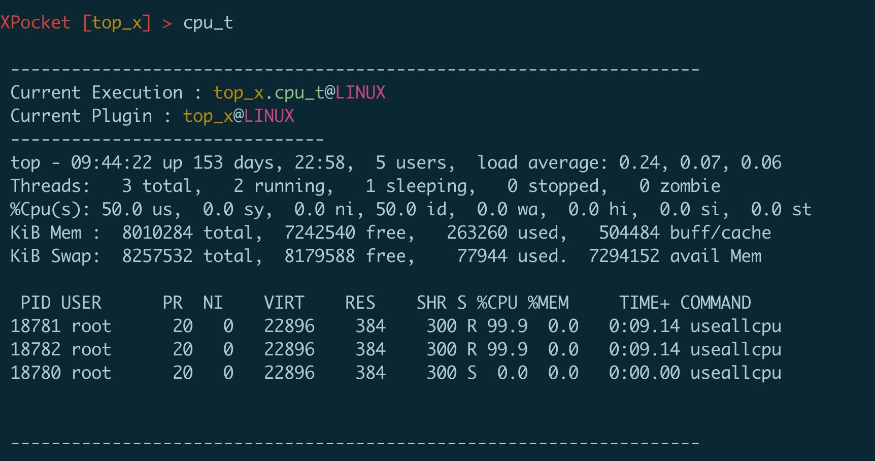This screenshot has width=875, height=461.
Task: Click the TIME+ column header
Action: click(645, 303)
